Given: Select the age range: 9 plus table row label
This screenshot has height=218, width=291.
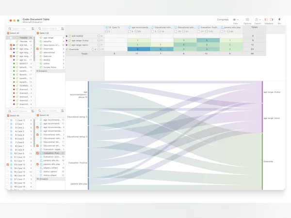Looking at the screenshot, I should point(80,40).
